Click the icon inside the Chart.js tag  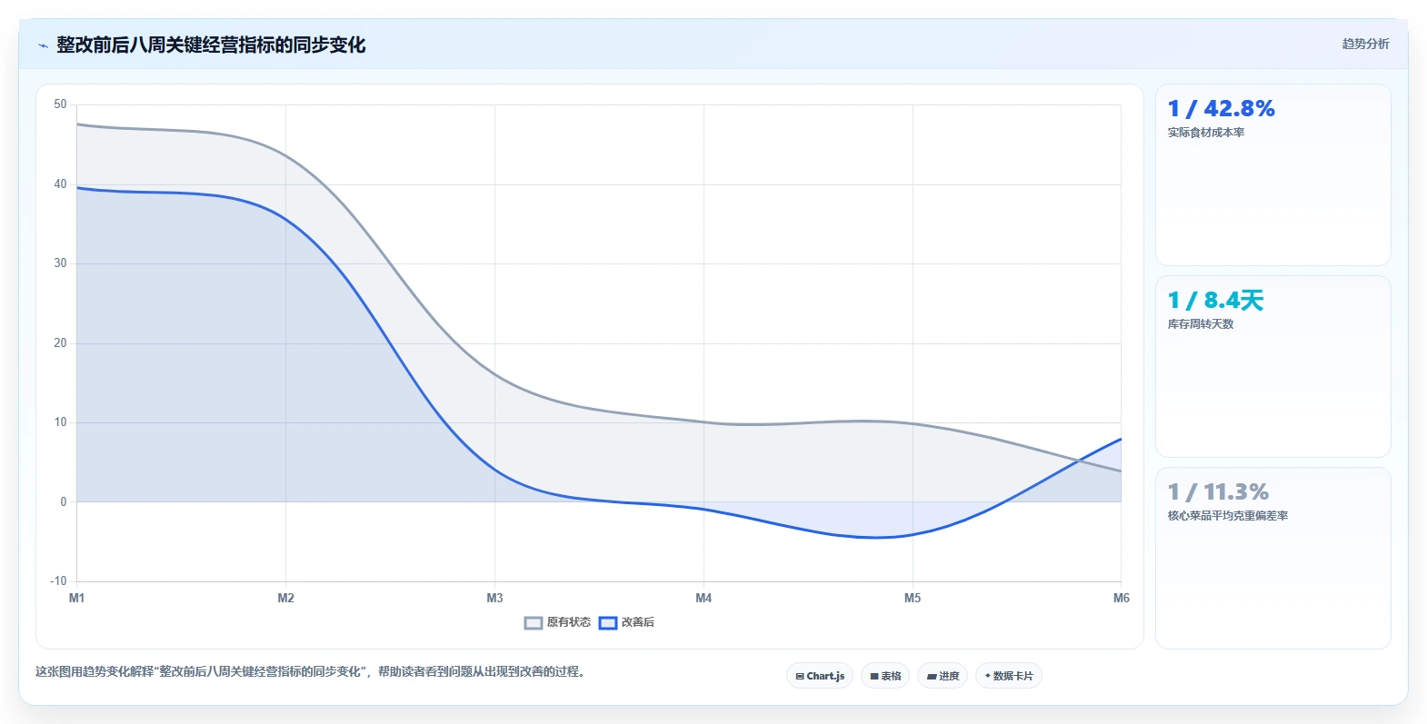coord(800,676)
